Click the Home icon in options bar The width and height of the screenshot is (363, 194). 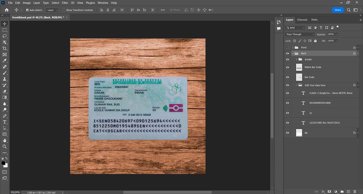pyautogui.click(x=7, y=10)
